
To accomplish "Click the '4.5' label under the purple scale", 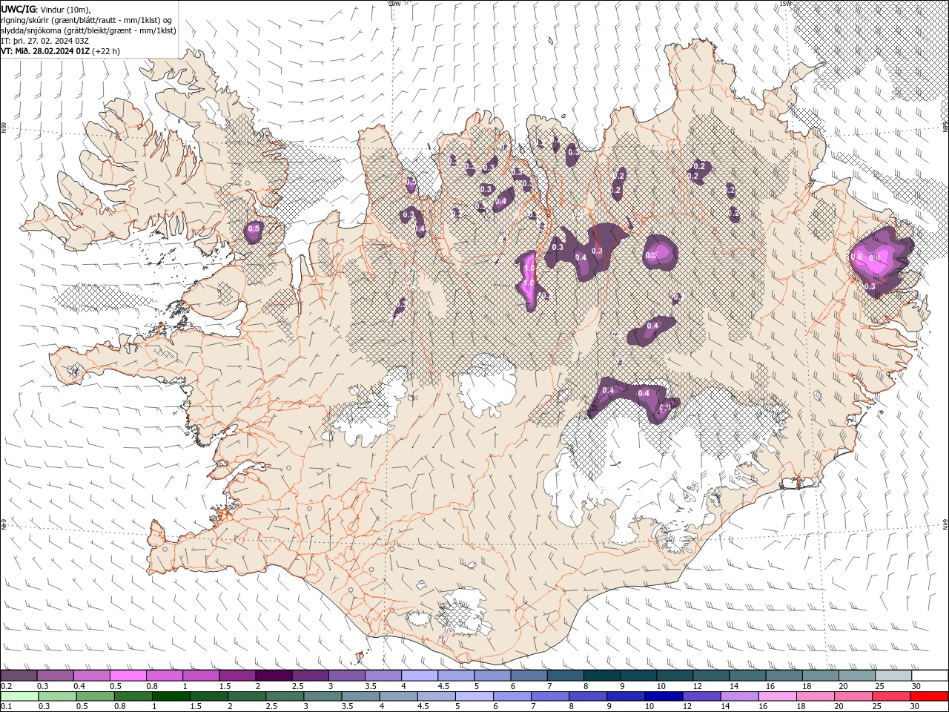I will point(443,686).
